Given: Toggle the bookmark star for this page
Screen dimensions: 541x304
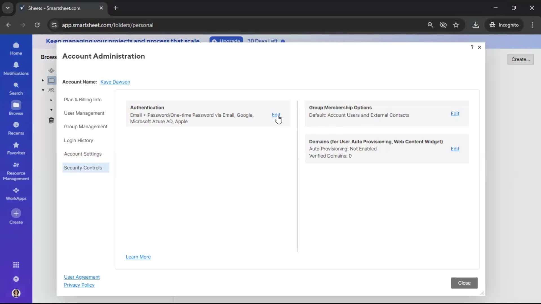Looking at the screenshot, I should point(456,25).
